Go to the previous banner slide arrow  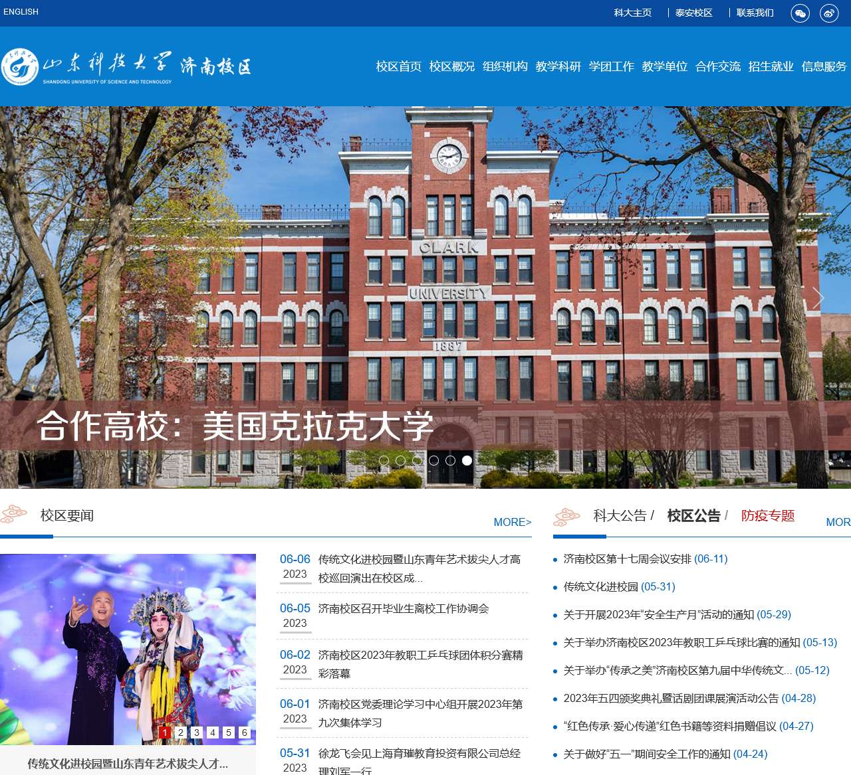(x=31, y=298)
